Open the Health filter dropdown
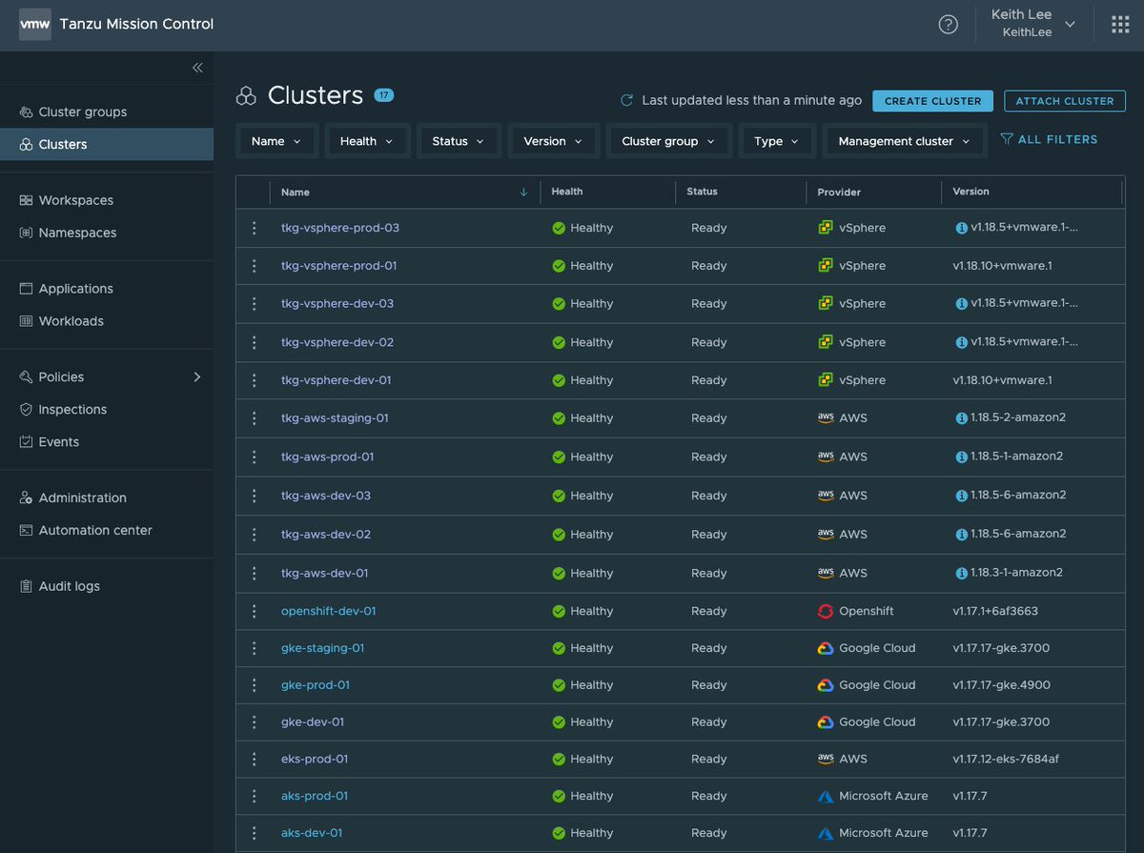1144x853 pixels. [x=367, y=141]
